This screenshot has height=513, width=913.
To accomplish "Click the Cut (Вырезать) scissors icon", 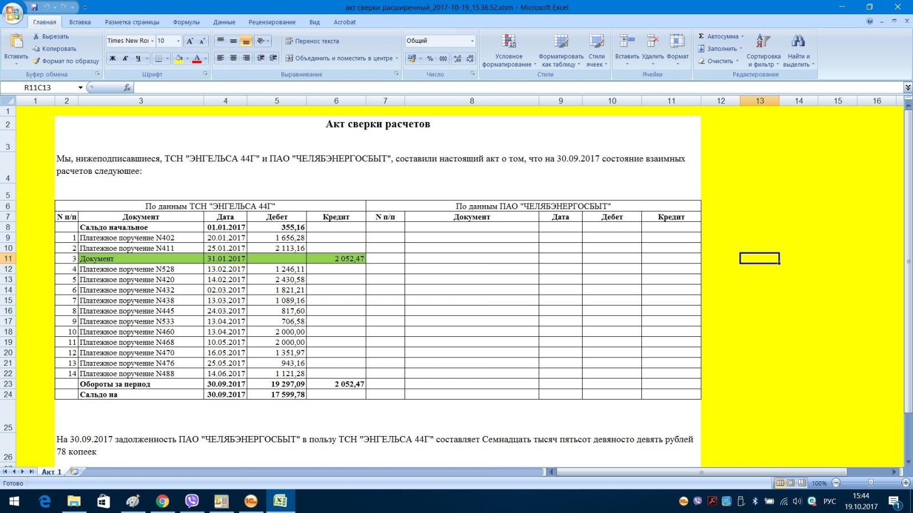I will coord(36,36).
